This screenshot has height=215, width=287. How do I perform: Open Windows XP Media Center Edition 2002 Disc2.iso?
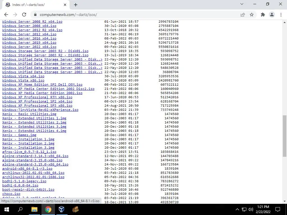click(48, 89)
